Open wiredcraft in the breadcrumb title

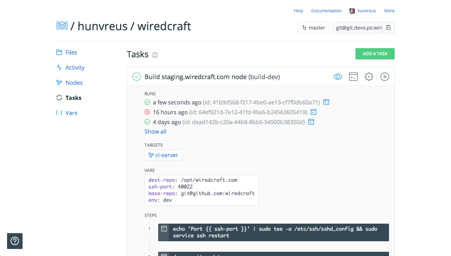164,26
